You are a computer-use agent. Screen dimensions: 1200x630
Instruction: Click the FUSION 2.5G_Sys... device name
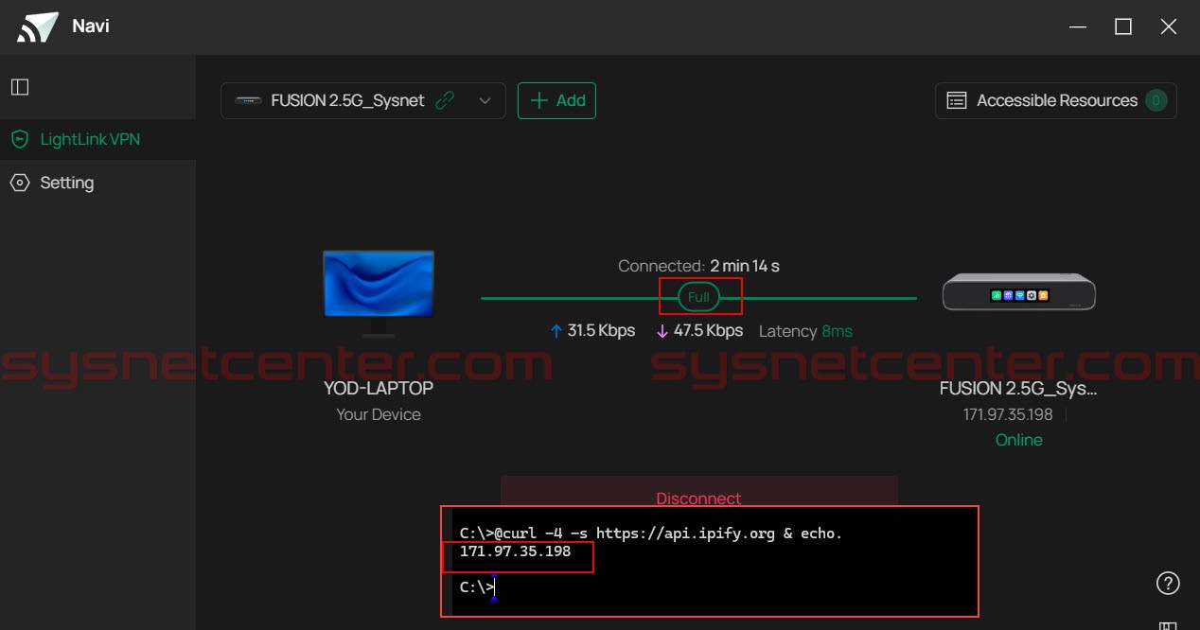click(x=1018, y=388)
